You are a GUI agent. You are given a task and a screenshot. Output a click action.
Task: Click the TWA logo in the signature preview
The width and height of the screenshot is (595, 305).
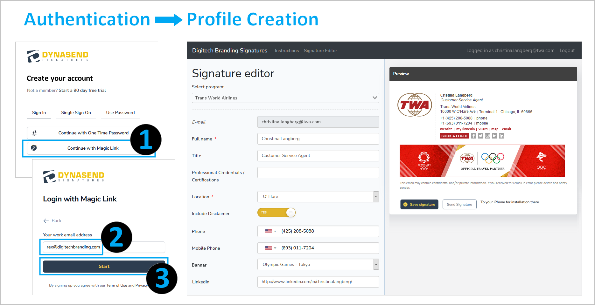pos(414,105)
